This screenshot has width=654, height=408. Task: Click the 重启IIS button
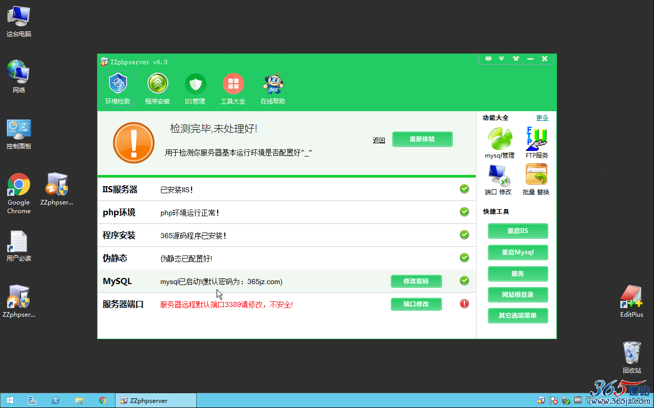(518, 231)
